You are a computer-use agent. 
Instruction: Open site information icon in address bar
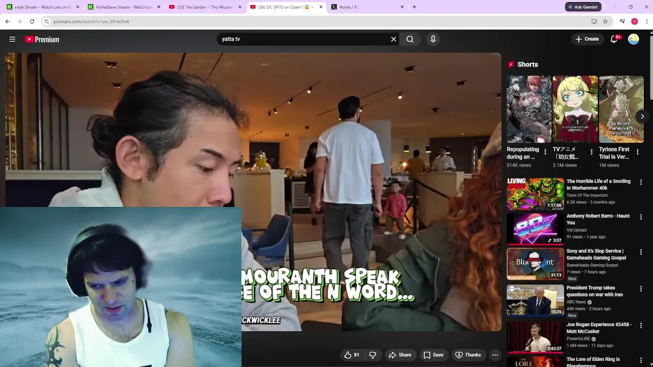point(46,21)
